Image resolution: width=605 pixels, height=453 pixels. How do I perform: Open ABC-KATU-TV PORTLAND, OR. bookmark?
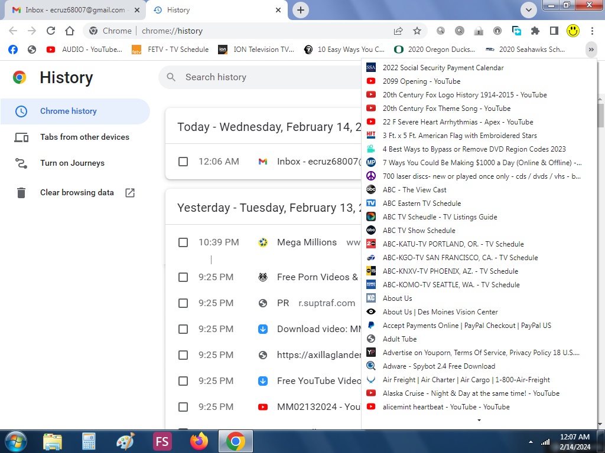point(479,244)
